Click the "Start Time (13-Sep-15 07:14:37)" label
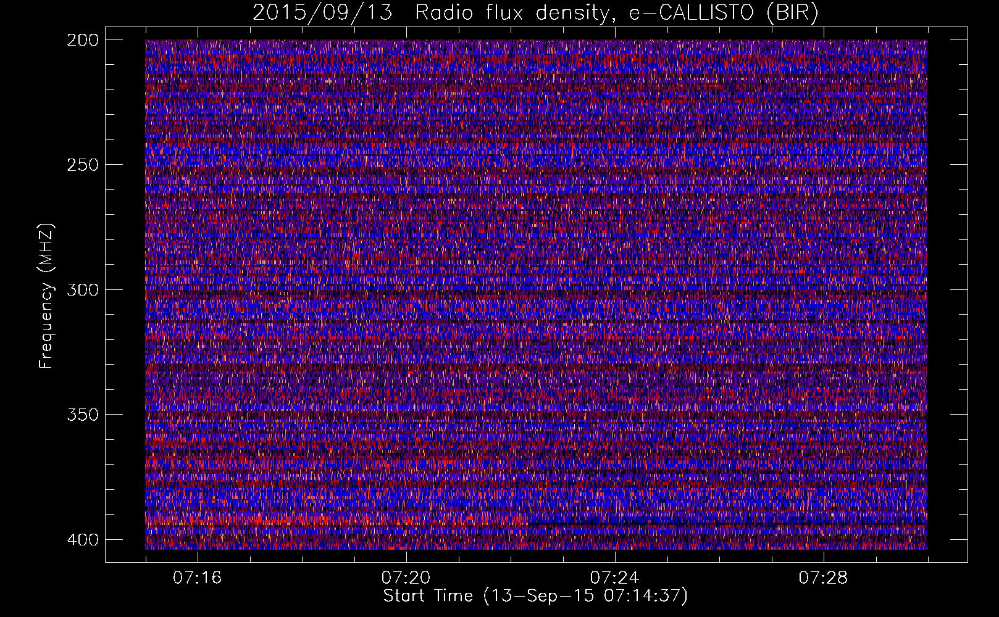Viewport: 999px width, 617px height. tap(535, 596)
